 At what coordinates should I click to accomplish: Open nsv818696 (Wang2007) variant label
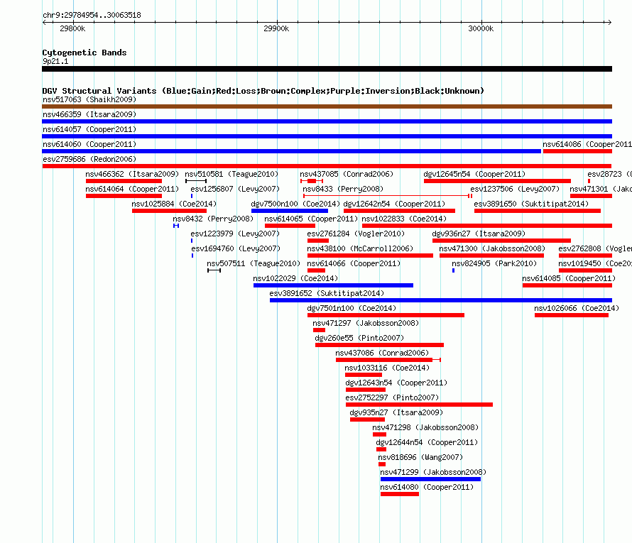[420, 457]
